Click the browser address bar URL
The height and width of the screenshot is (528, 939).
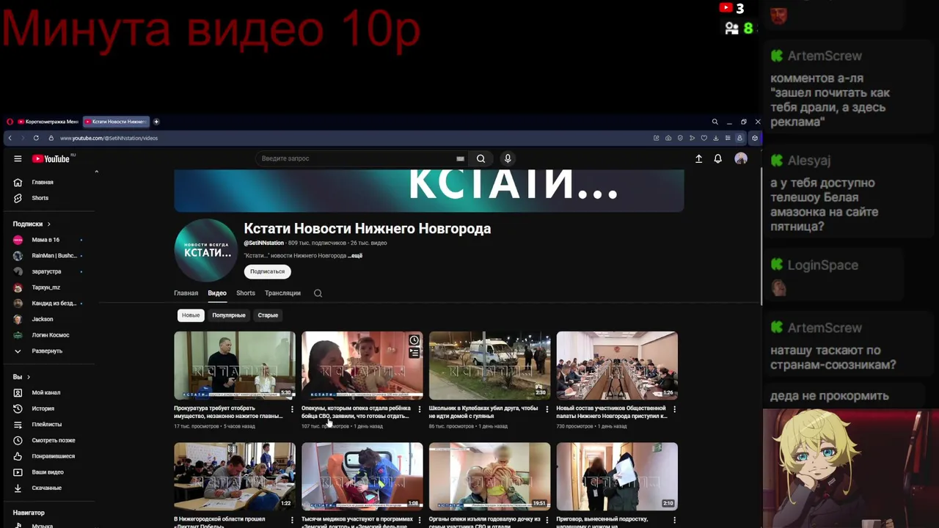109,138
